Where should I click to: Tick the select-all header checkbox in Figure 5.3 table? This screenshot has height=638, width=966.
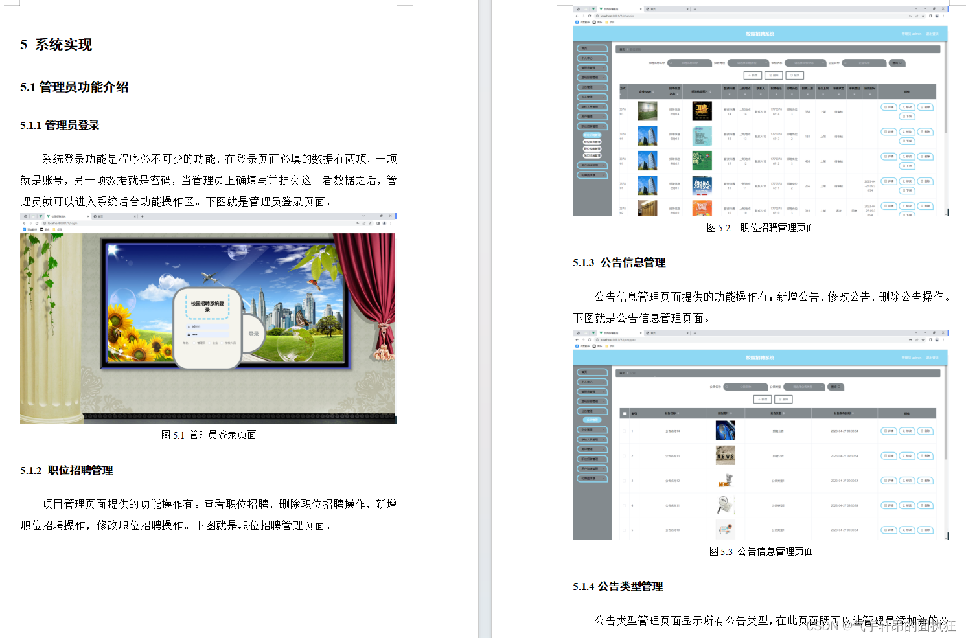coord(625,413)
